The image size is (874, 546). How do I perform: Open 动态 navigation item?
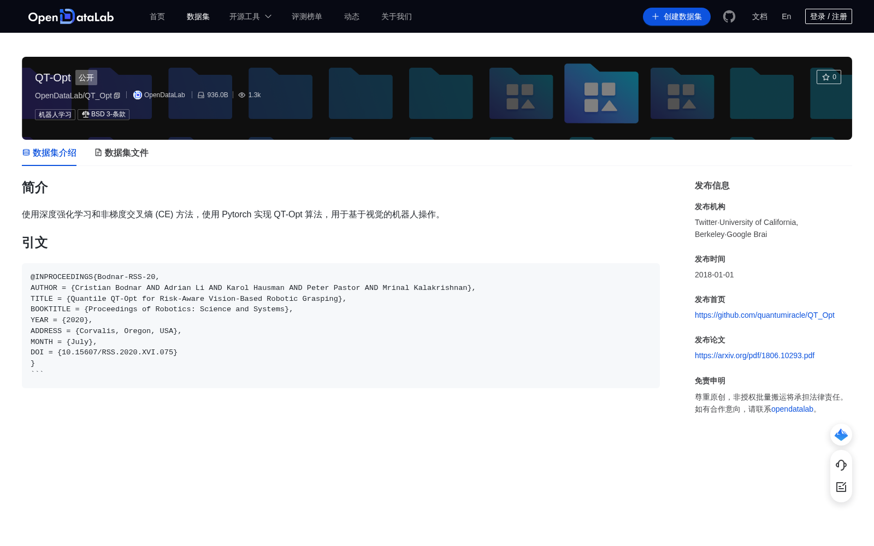(352, 16)
